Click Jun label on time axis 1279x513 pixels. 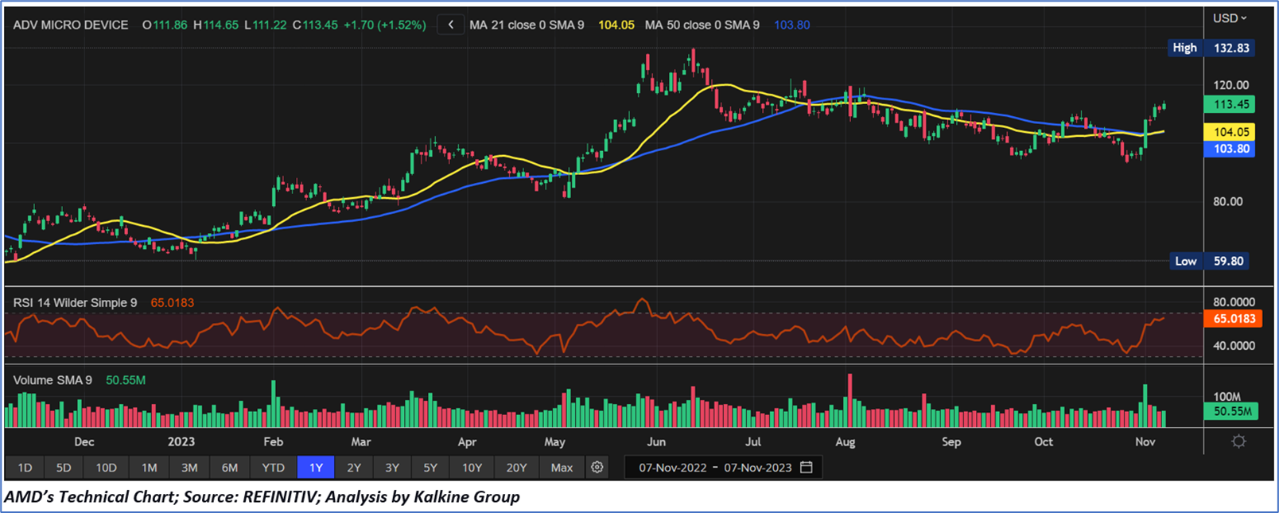(656, 441)
